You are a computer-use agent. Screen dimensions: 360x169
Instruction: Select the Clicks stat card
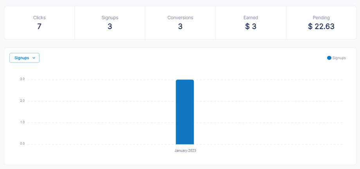tap(40, 23)
